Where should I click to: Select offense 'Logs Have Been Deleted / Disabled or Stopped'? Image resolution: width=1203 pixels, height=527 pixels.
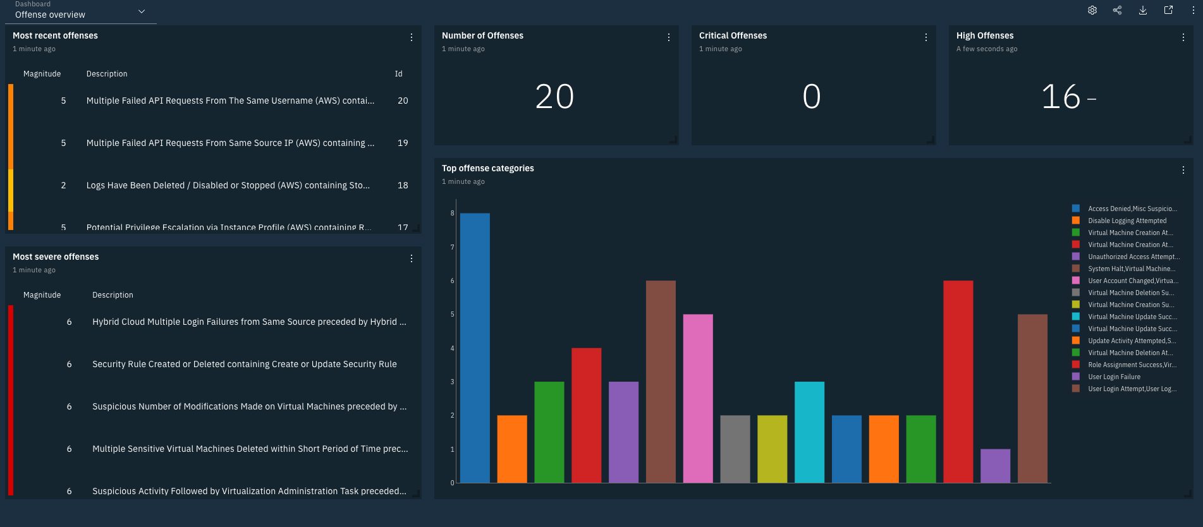[213, 185]
